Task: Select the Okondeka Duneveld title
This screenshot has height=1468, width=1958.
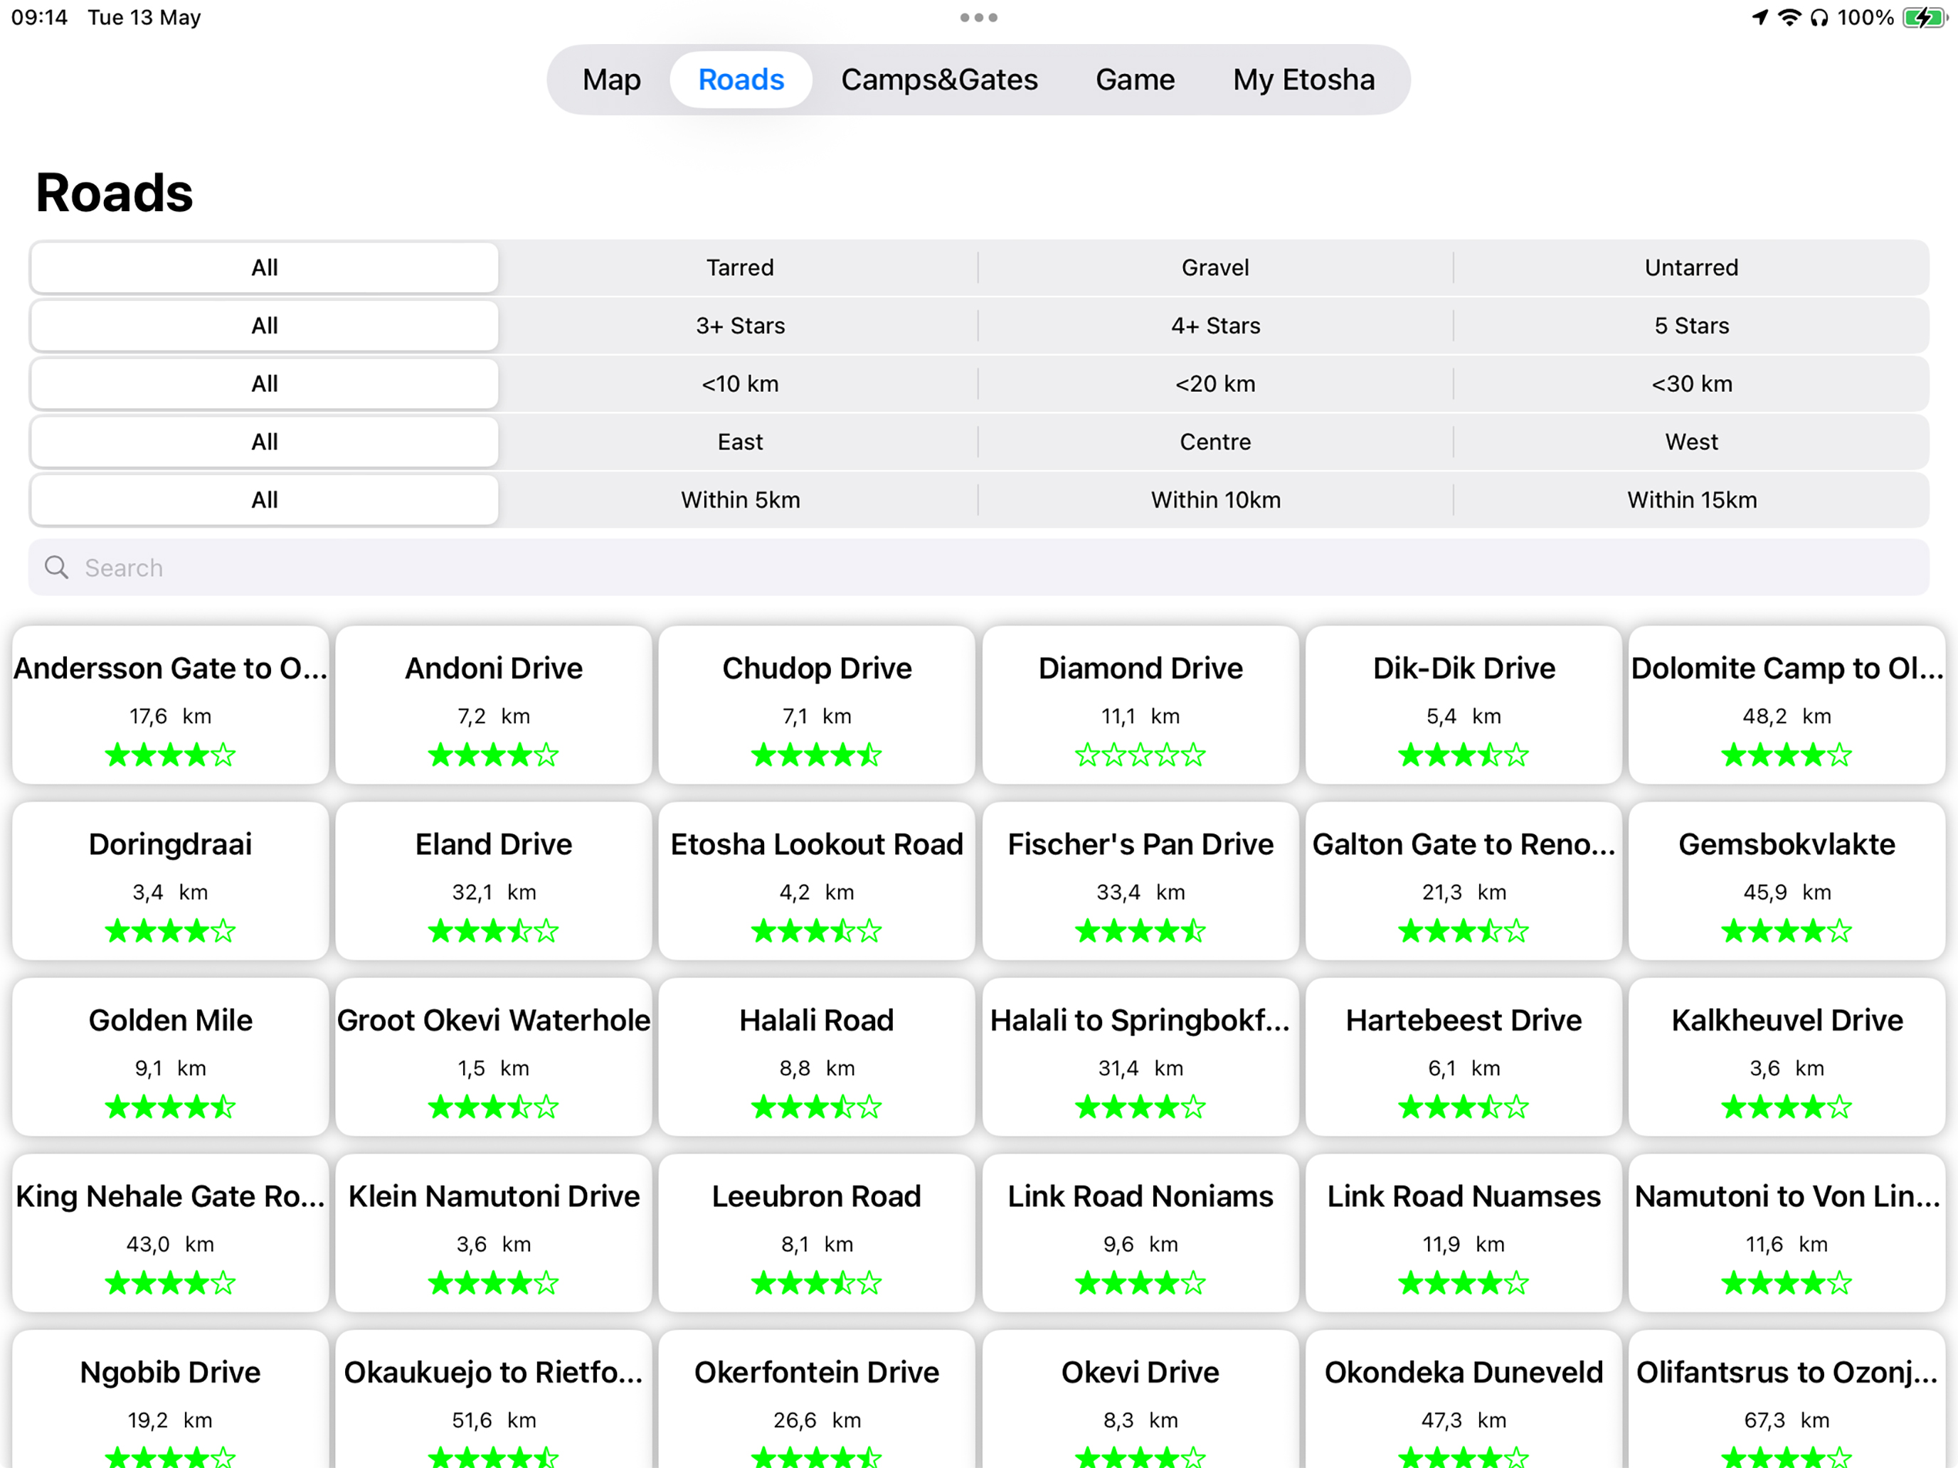Action: tap(1464, 1373)
